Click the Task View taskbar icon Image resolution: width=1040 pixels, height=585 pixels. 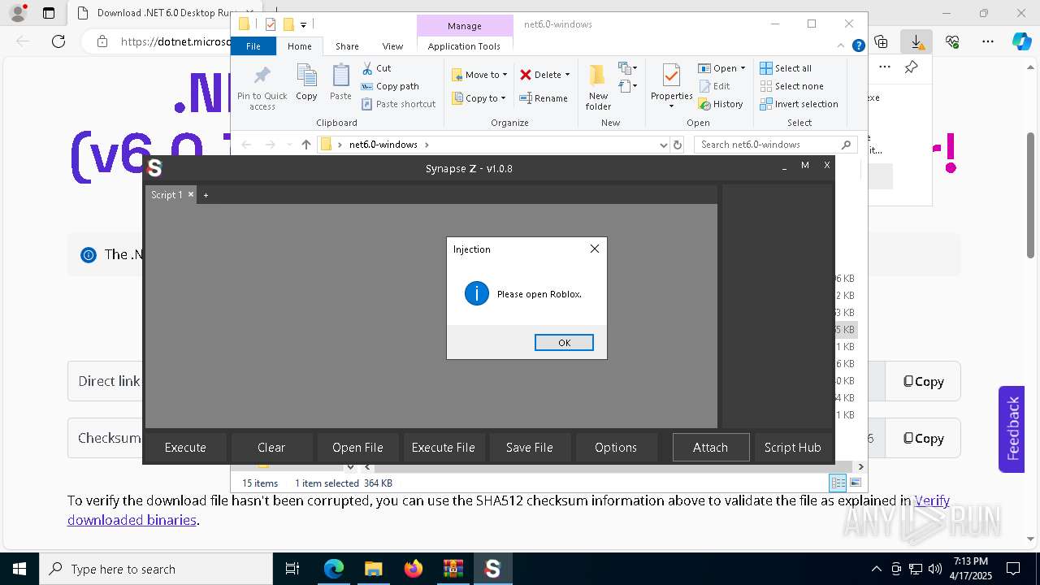[292, 569]
